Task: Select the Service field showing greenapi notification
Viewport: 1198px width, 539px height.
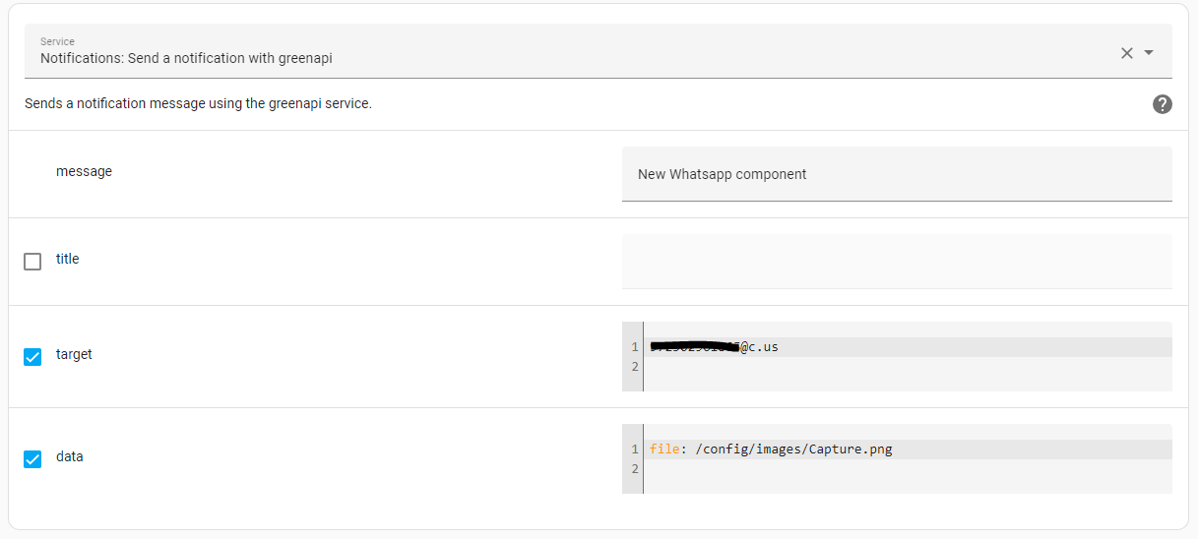Action: (x=599, y=51)
